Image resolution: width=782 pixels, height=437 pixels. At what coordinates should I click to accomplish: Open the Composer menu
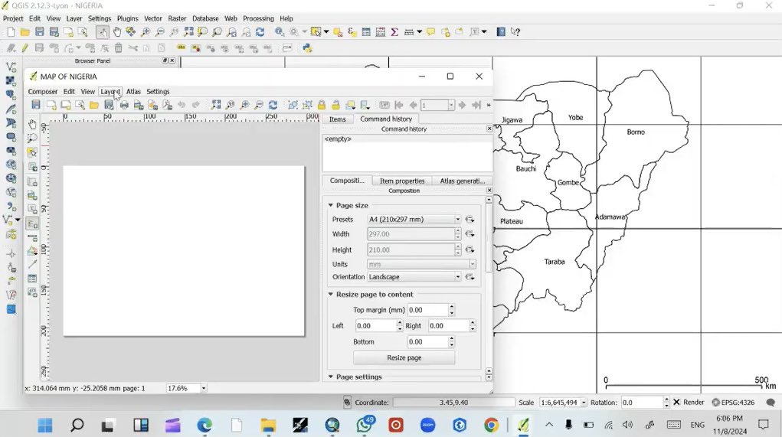[42, 92]
